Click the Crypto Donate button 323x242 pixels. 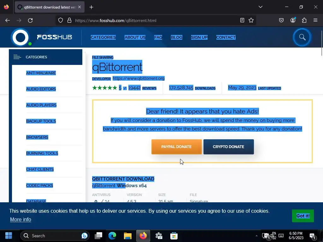[x=228, y=147]
